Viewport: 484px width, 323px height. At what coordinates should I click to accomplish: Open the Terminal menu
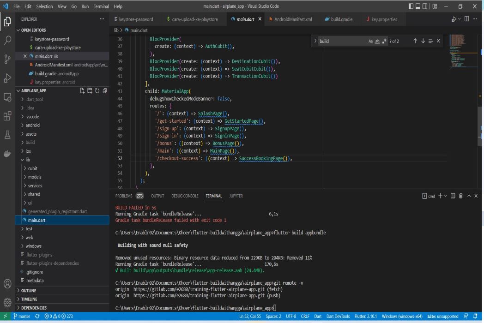tap(101, 6)
